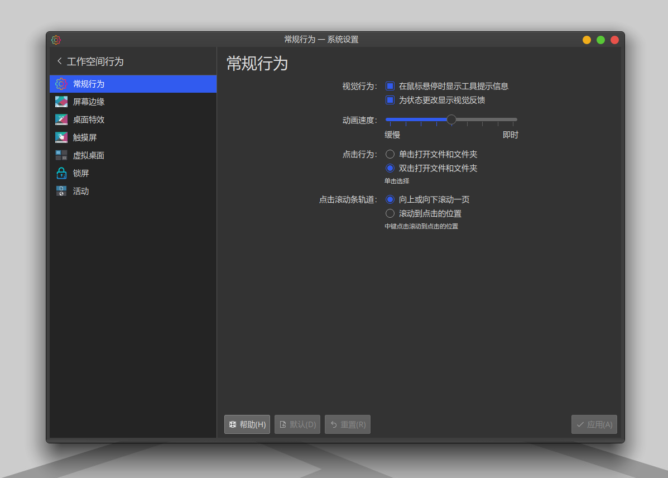Viewport: 668px width, 478px height.
Task: Open the 活动 settings page
Action: pos(133,192)
